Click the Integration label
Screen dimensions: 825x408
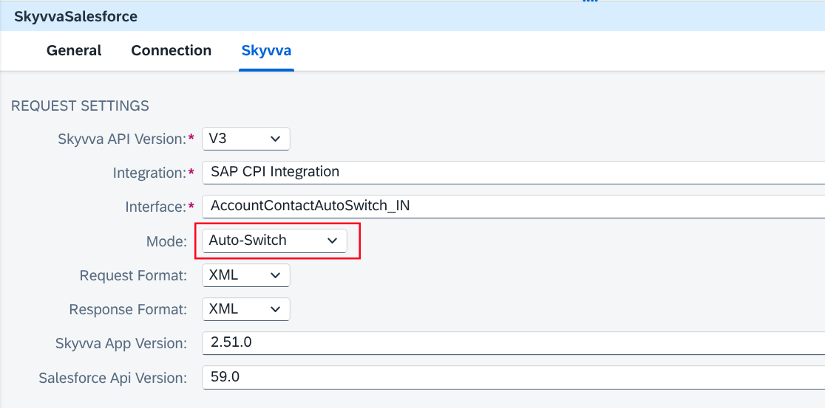tap(149, 173)
